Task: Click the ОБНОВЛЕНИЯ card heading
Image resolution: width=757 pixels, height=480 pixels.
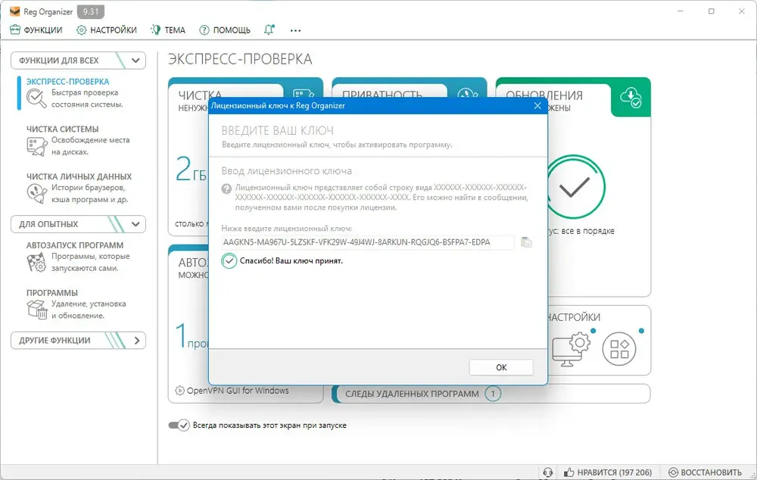Action: click(544, 95)
